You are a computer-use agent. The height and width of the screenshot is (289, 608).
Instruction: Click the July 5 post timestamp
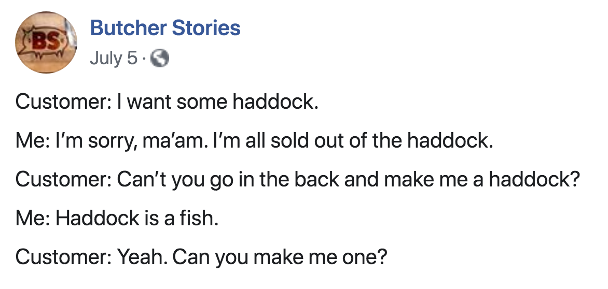pos(114,59)
